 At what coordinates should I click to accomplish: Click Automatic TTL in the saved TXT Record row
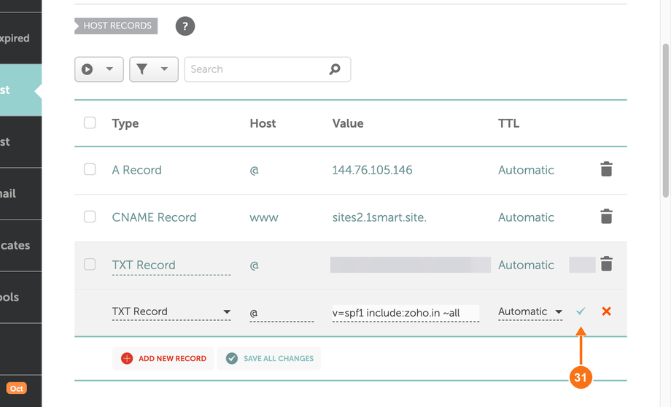pos(526,265)
